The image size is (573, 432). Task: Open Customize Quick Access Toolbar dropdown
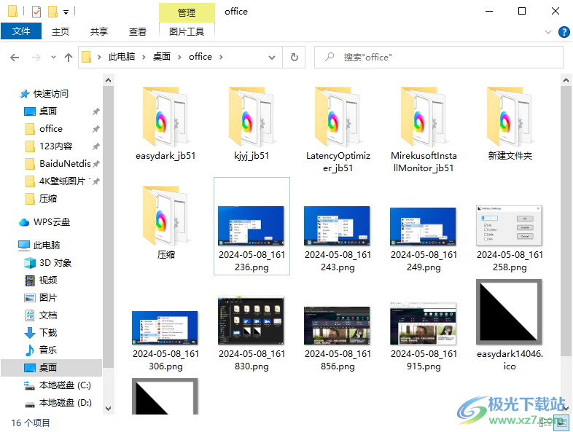66,12
